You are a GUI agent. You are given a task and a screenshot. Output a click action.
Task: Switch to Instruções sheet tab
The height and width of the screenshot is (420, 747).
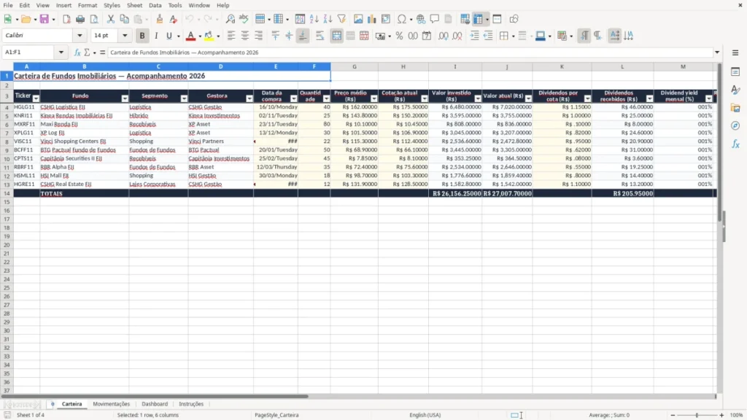(x=191, y=404)
